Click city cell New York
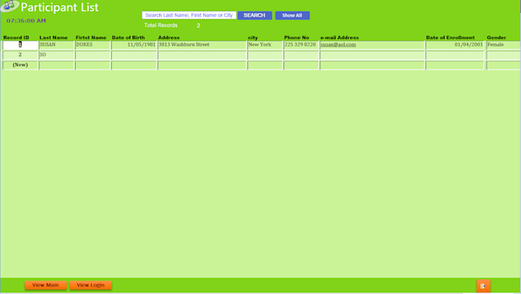Viewport: 521px width, 294px height. (x=265, y=45)
